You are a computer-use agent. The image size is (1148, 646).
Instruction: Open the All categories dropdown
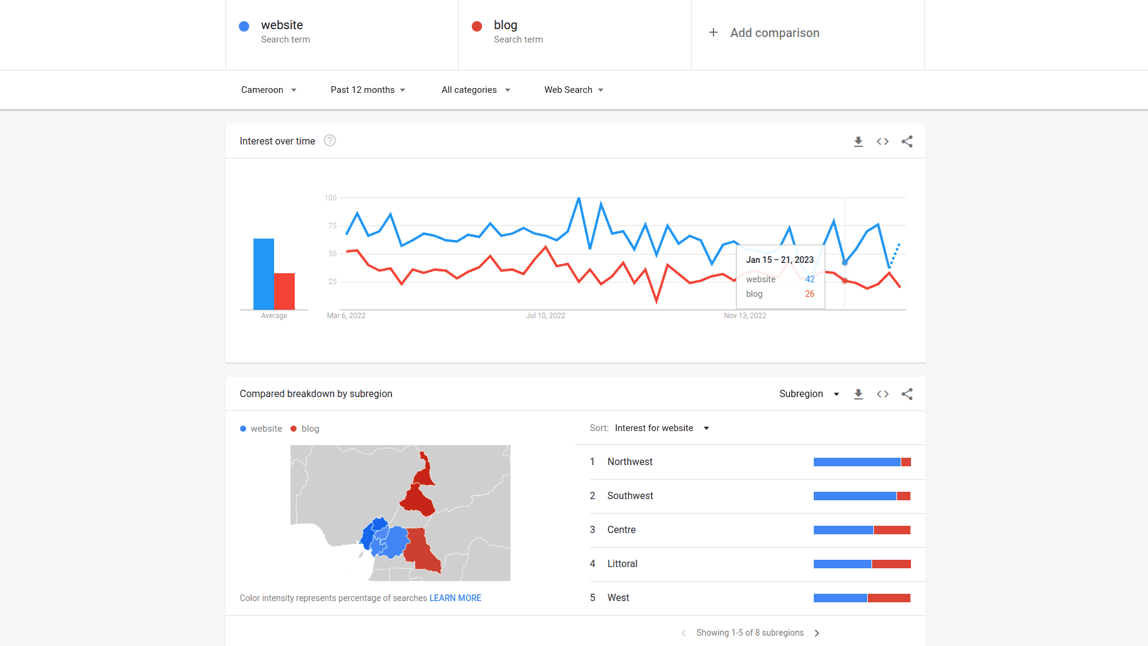point(476,90)
